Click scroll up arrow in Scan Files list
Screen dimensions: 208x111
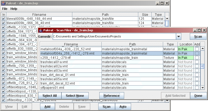(203, 49)
